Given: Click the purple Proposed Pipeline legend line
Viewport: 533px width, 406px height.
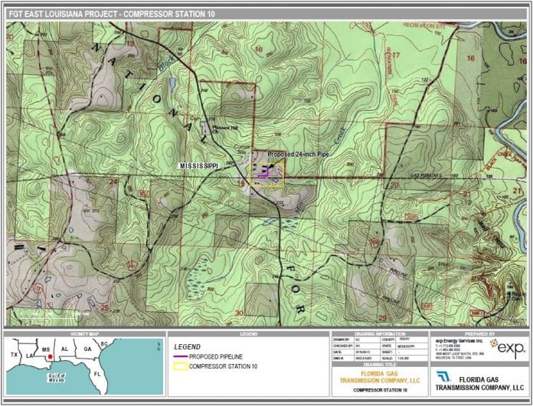Looking at the screenshot, I should [181, 357].
